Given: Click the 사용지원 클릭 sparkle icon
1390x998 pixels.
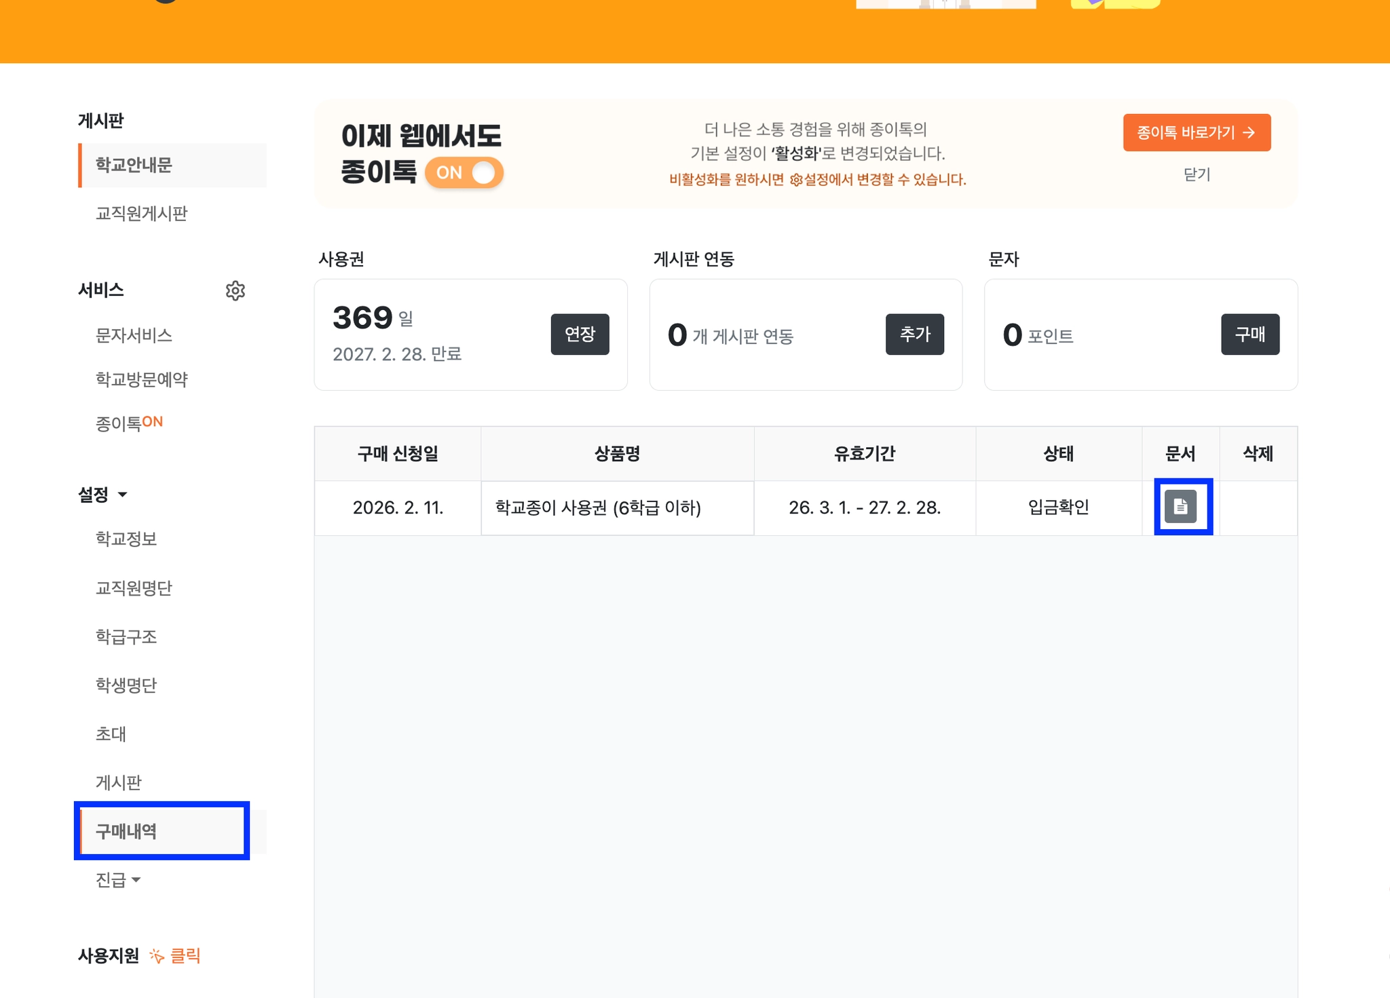Looking at the screenshot, I should click(157, 956).
